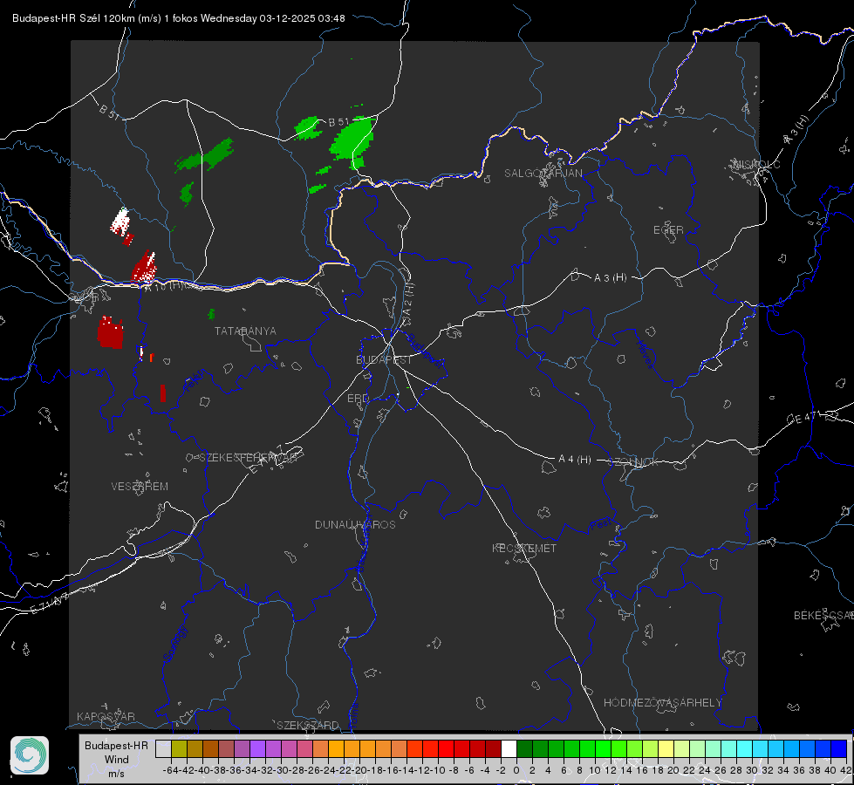Click the 'Budapest-HR Wind m/s' legend title
This screenshot has height=785, width=854.
[x=116, y=759]
